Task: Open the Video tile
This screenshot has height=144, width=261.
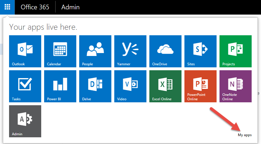Action: coord(130,86)
